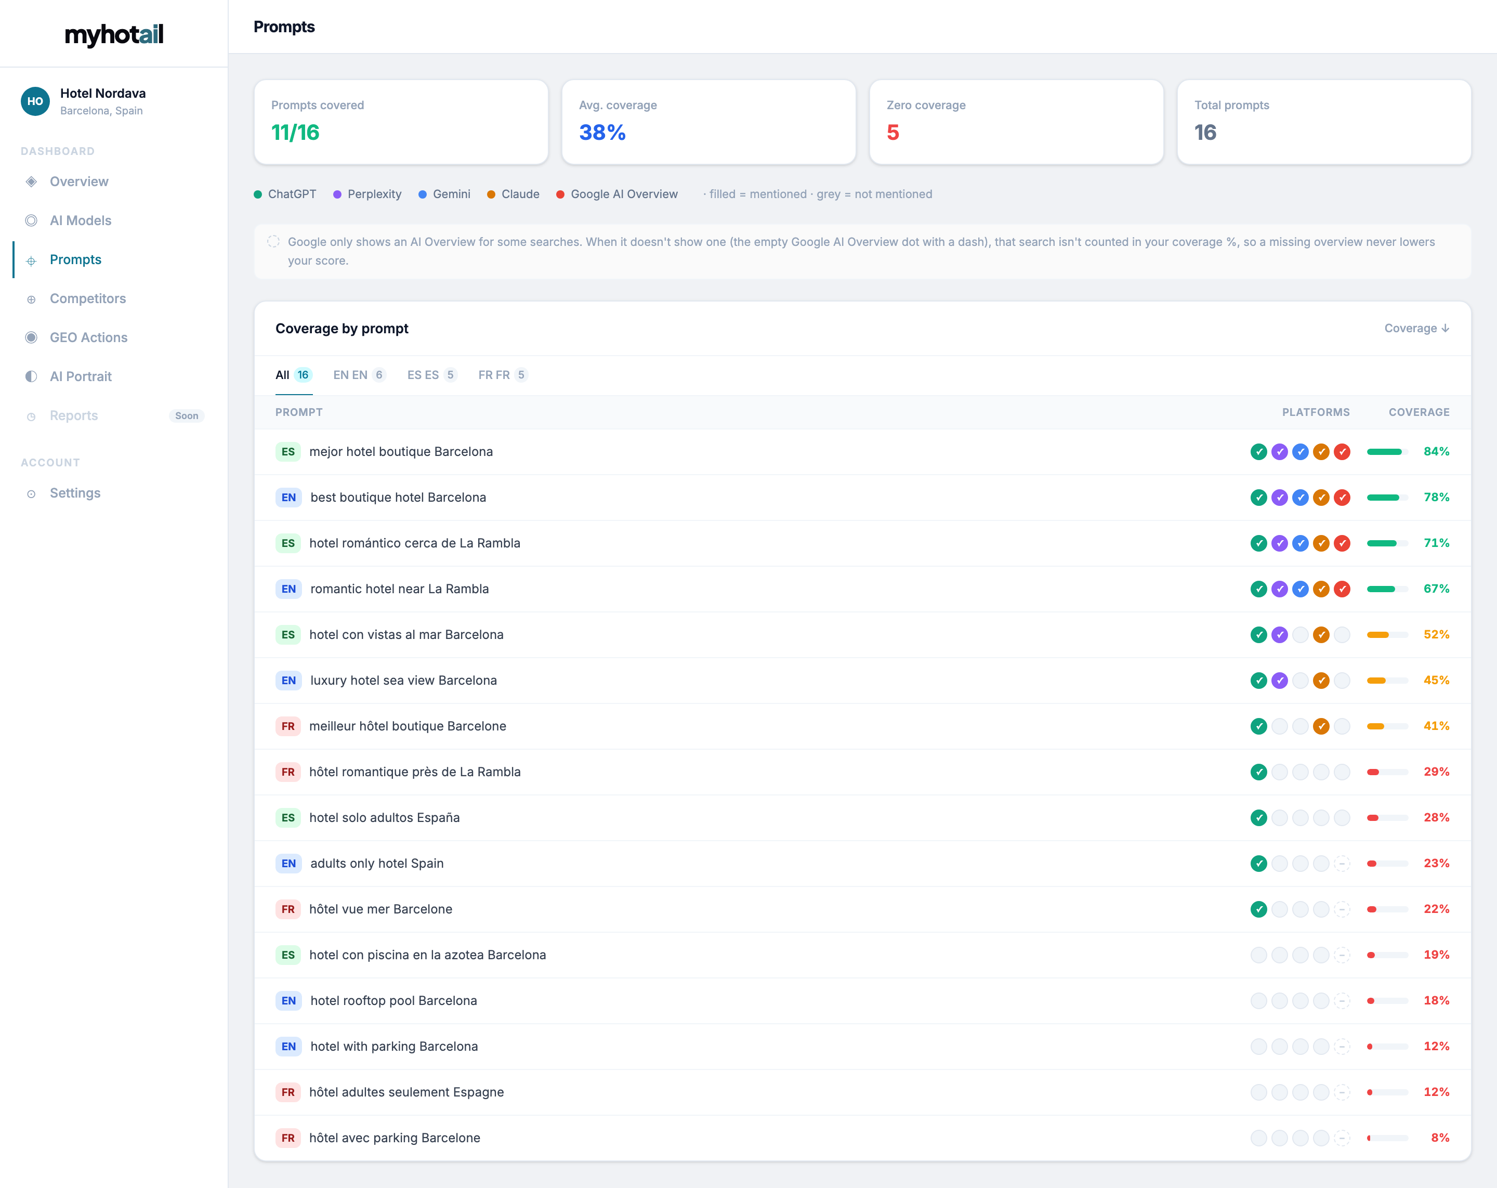This screenshot has height=1188, width=1497.
Task: Click prompt text 'hotel con piscina en la azotea Barcelona'
Action: [x=428, y=956]
